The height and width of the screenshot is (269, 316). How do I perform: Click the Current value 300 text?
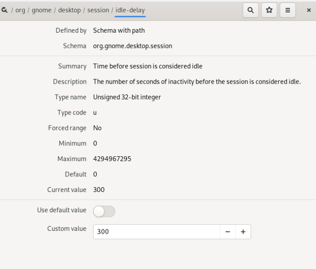pos(99,190)
